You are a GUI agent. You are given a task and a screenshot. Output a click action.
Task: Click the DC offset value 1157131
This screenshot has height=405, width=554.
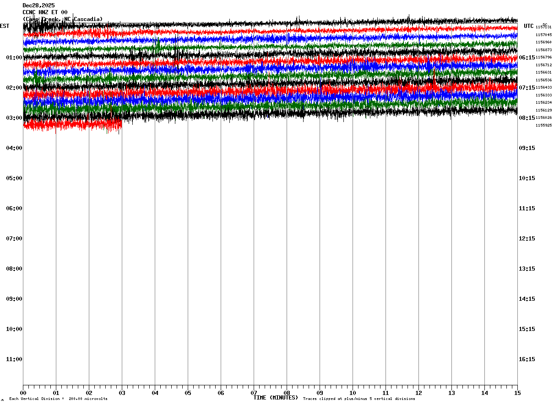(543, 27)
